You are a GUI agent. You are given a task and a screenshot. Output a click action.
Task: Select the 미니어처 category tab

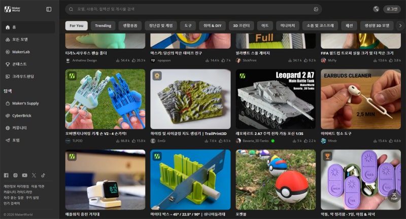(x=288, y=25)
